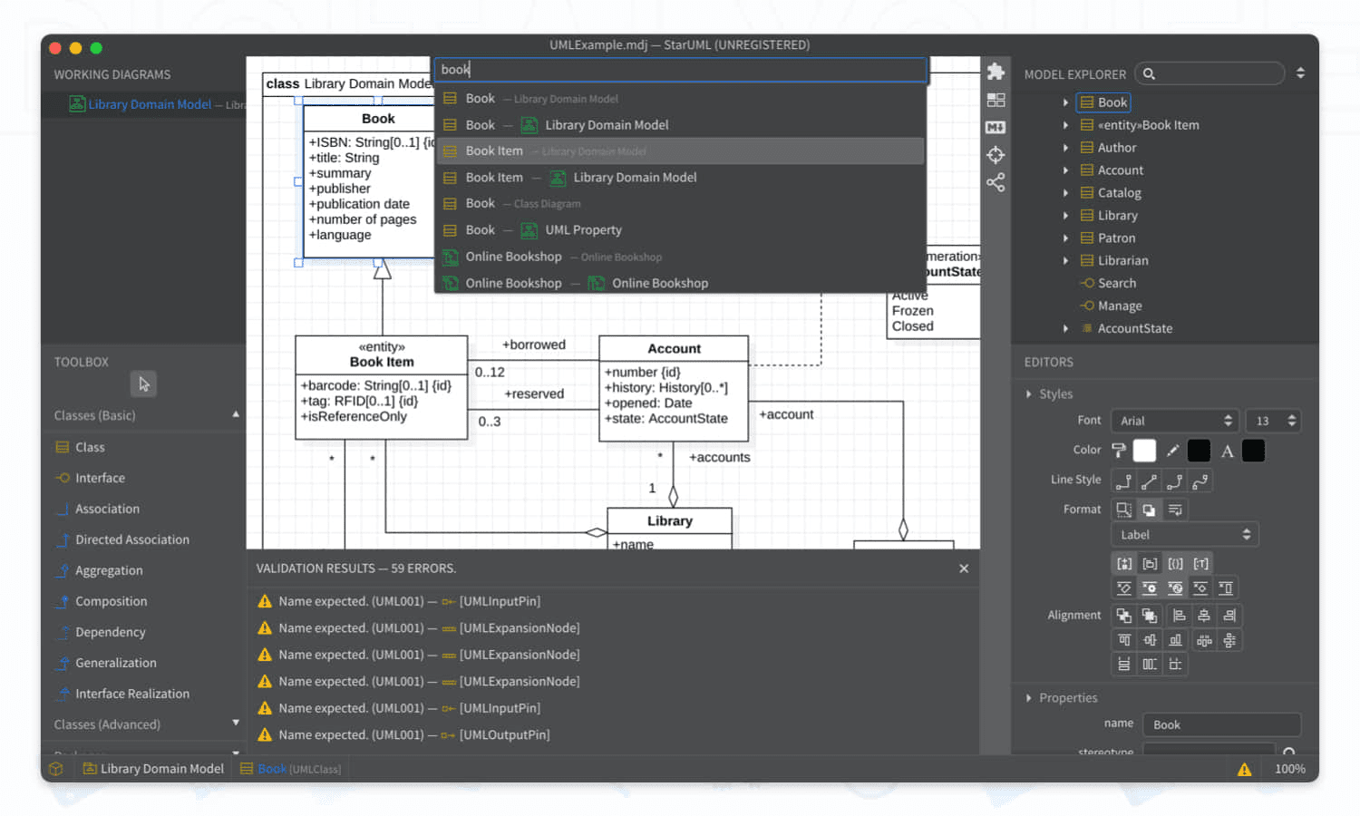Click the line color pen icon
Screen dimensions: 1360x816
(1172, 451)
